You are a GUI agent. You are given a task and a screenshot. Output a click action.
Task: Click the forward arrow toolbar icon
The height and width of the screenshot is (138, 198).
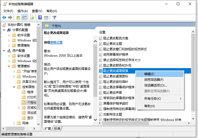[10, 18]
